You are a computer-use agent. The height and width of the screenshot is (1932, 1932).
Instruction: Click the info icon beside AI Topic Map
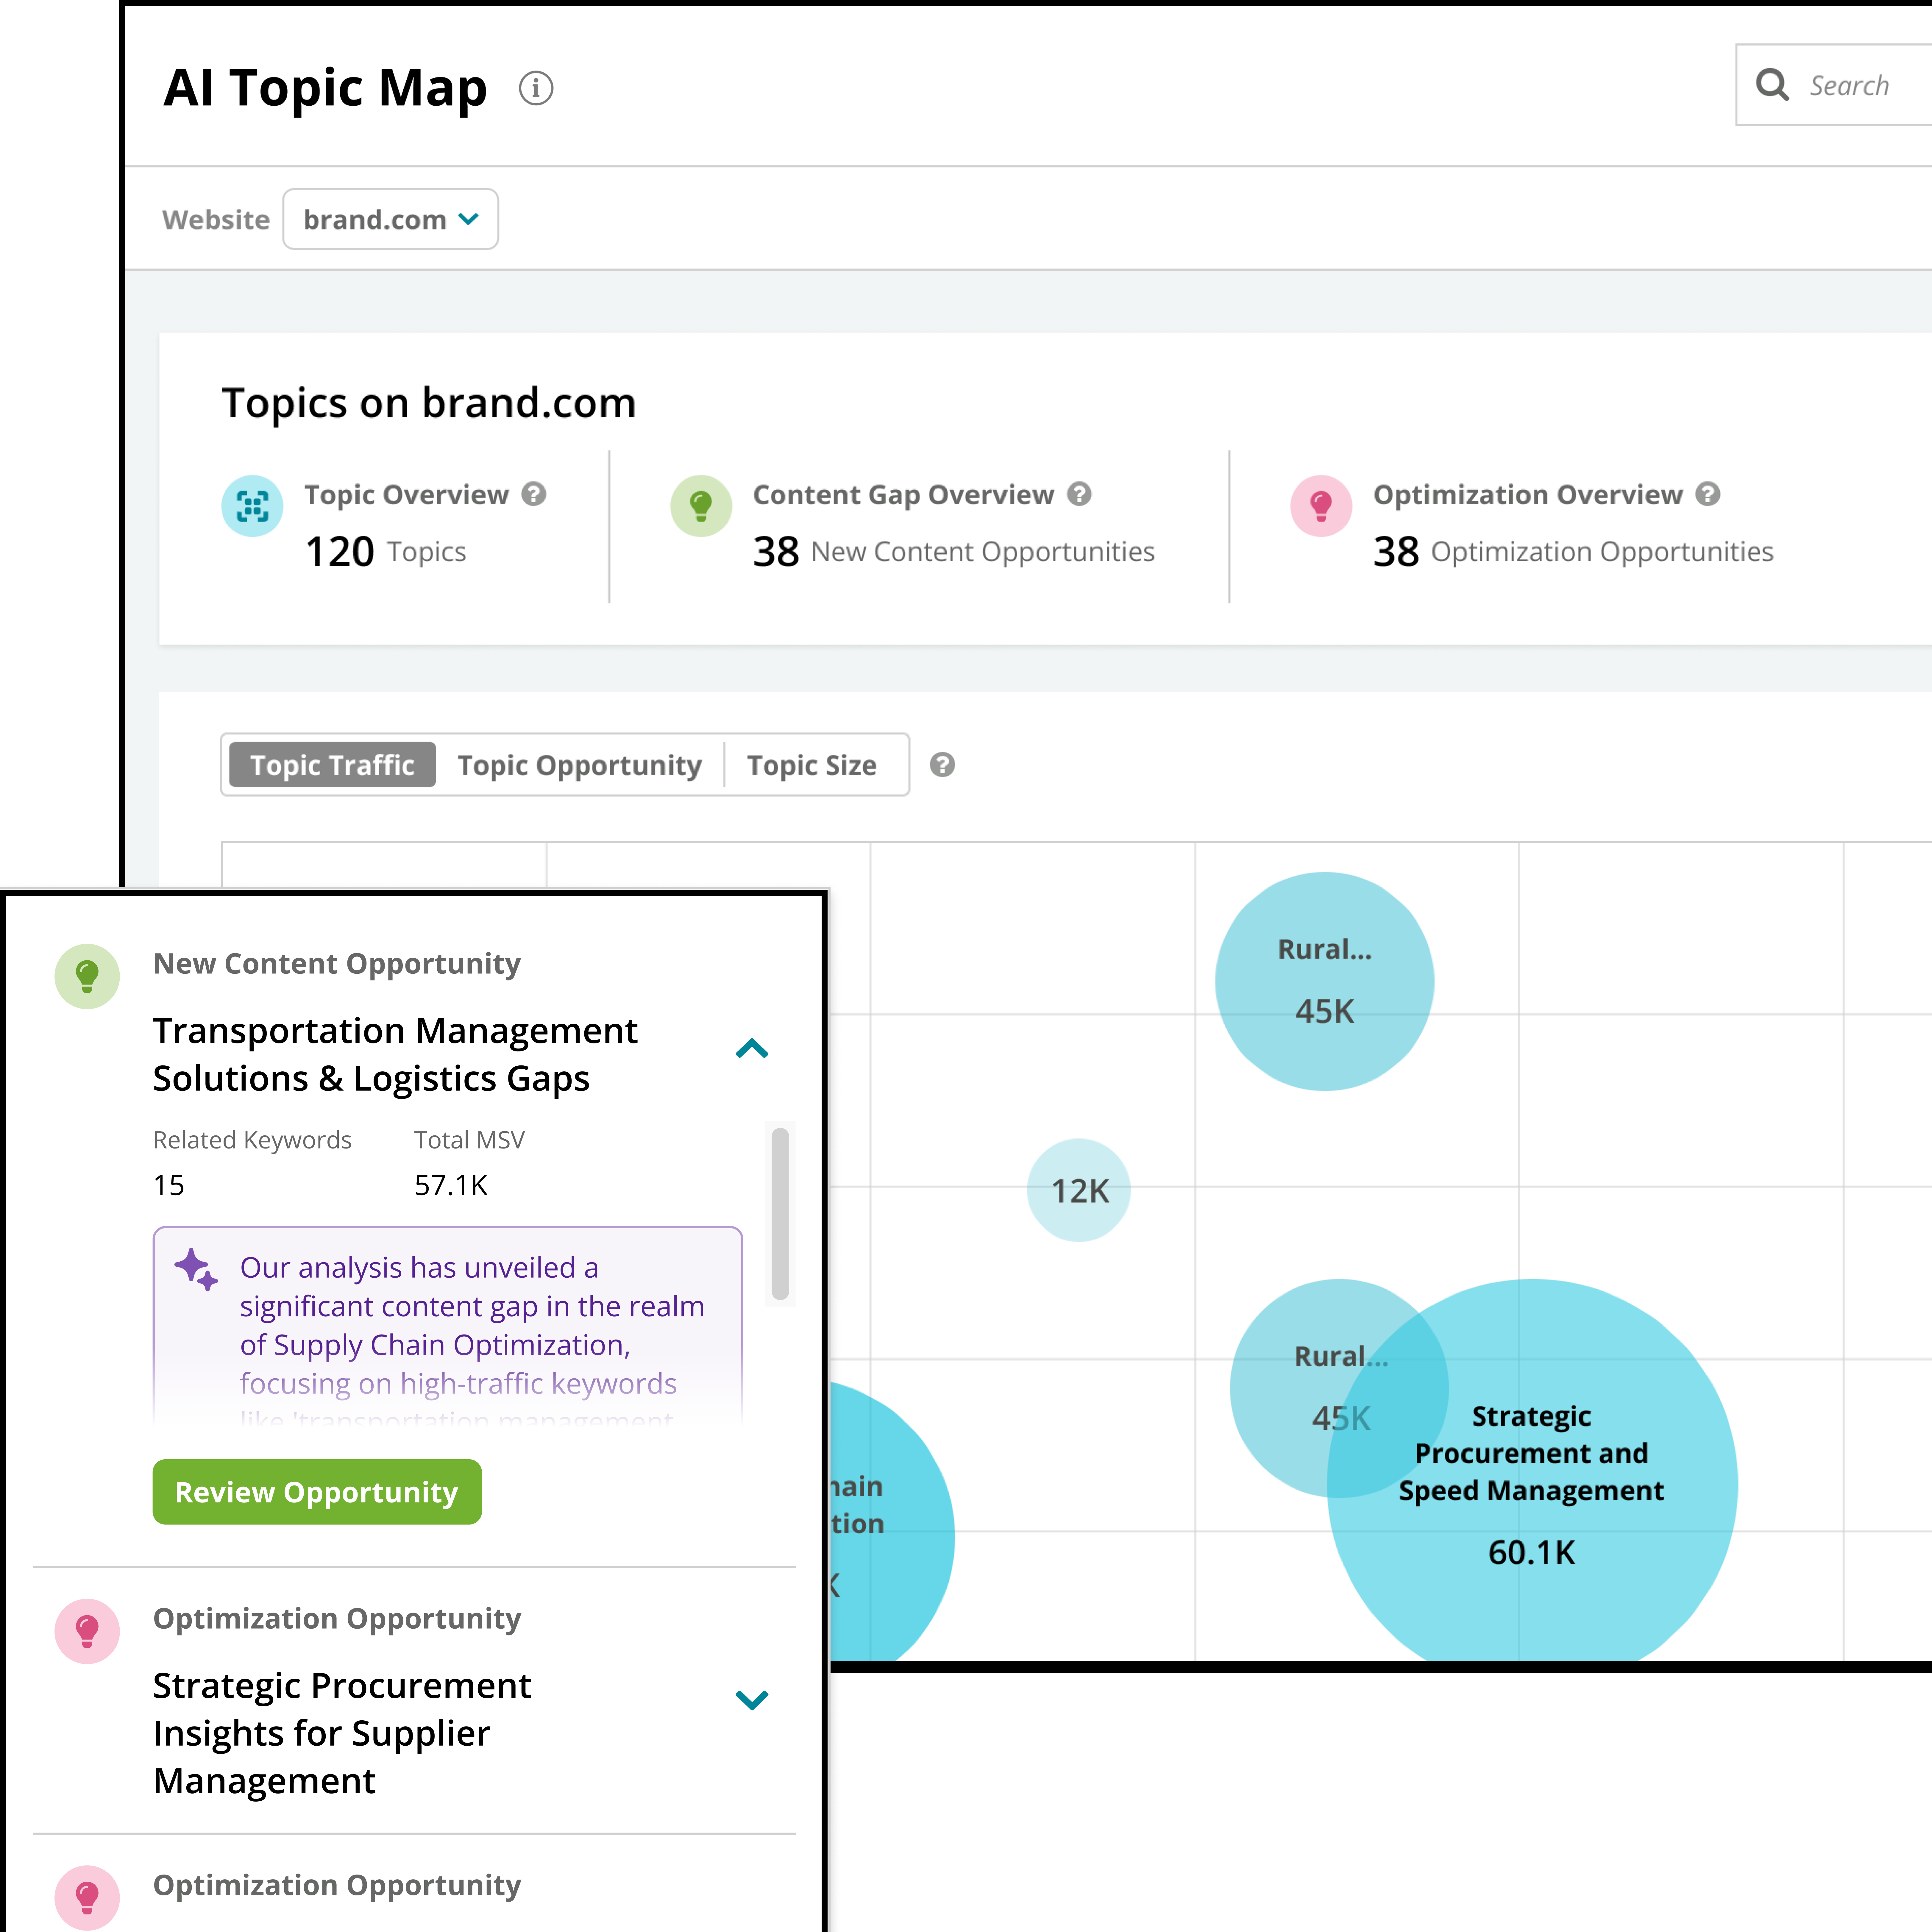[536, 88]
